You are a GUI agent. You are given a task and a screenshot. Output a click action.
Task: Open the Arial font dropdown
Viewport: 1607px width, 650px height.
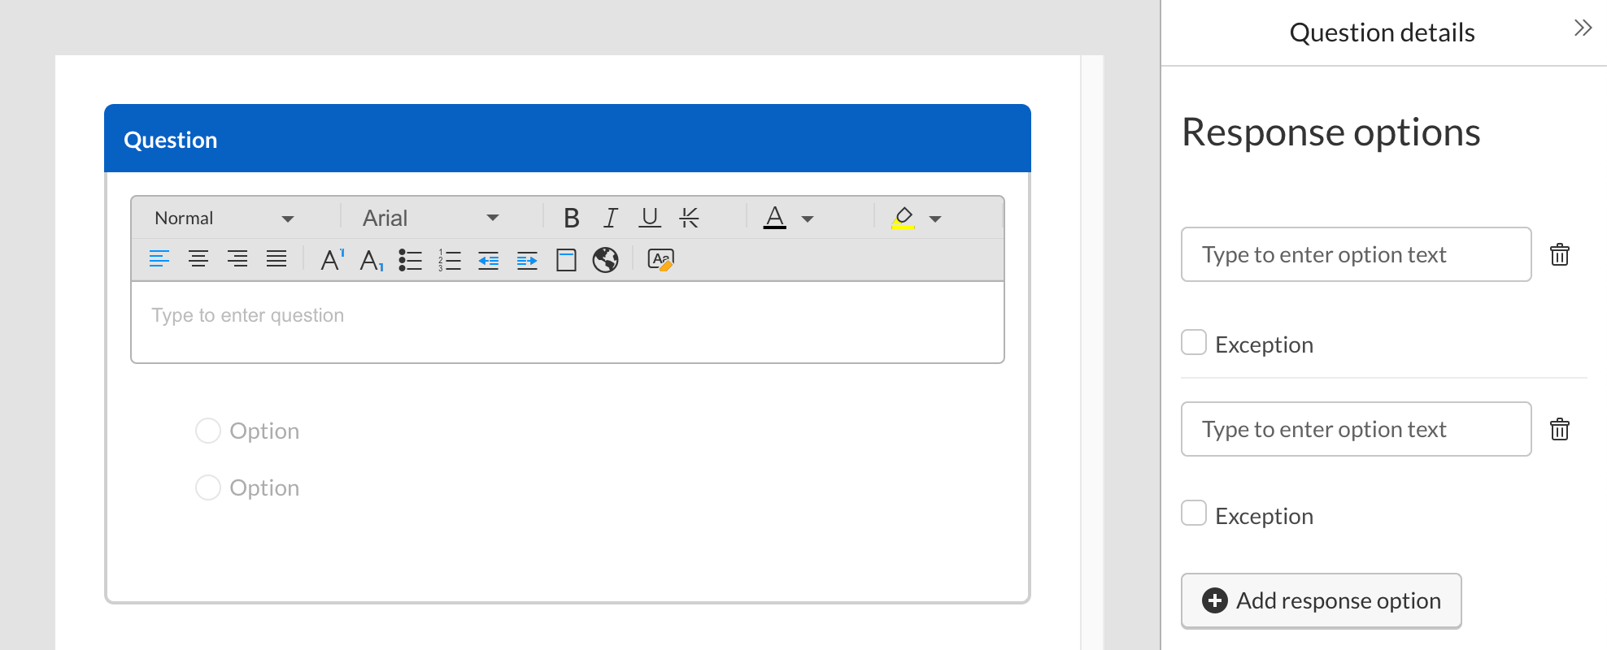(430, 218)
